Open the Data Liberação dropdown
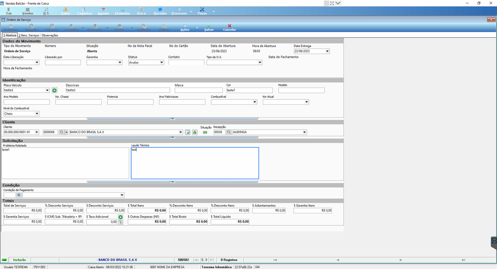The height and width of the screenshot is (269, 497). click(37, 63)
